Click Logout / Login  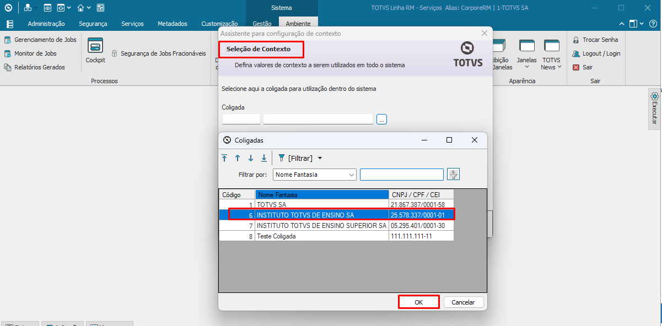pyautogui.click(x=596, y=53)
